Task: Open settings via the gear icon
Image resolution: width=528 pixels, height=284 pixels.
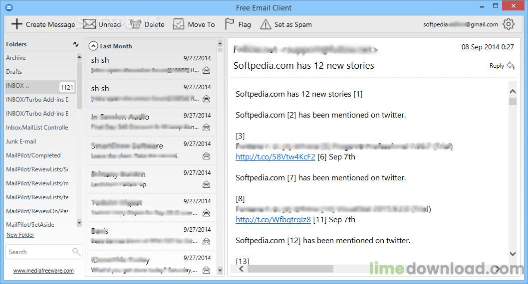Action: 509,24
